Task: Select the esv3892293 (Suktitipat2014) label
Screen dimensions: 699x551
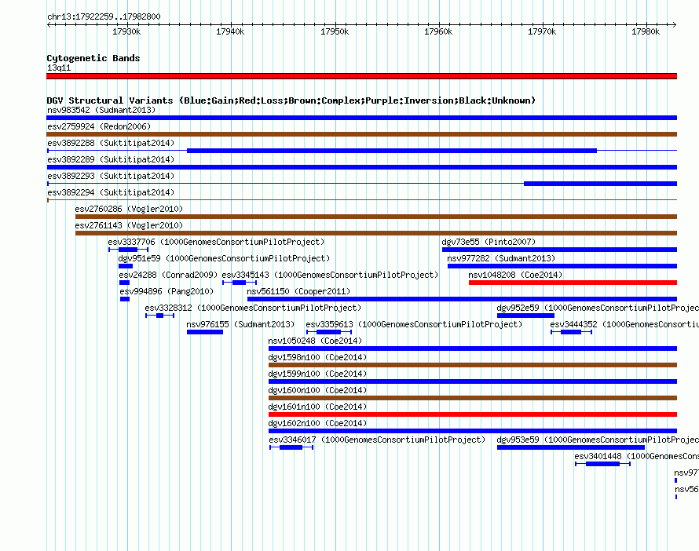Action: (x=111, y=176)
